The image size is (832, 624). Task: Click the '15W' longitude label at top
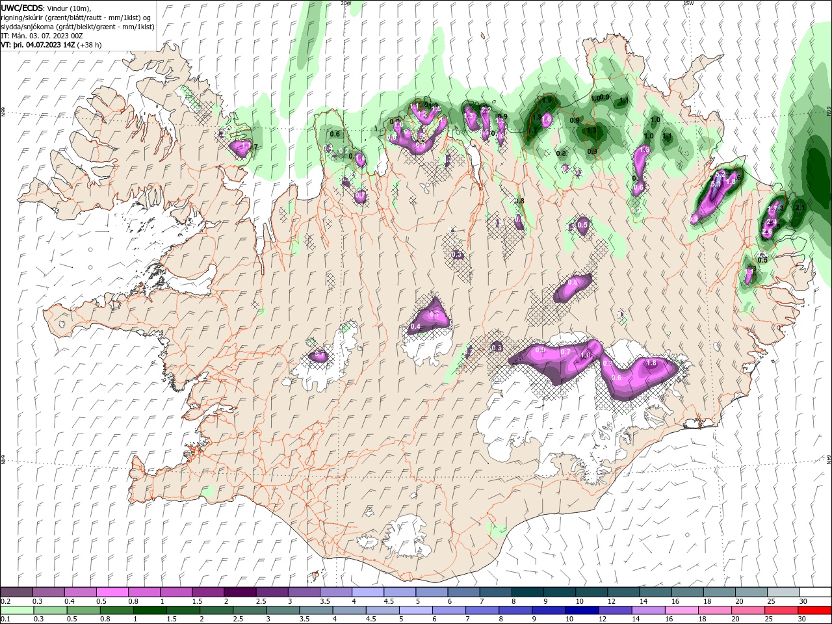pyautogui.click(x=688, y=3)
